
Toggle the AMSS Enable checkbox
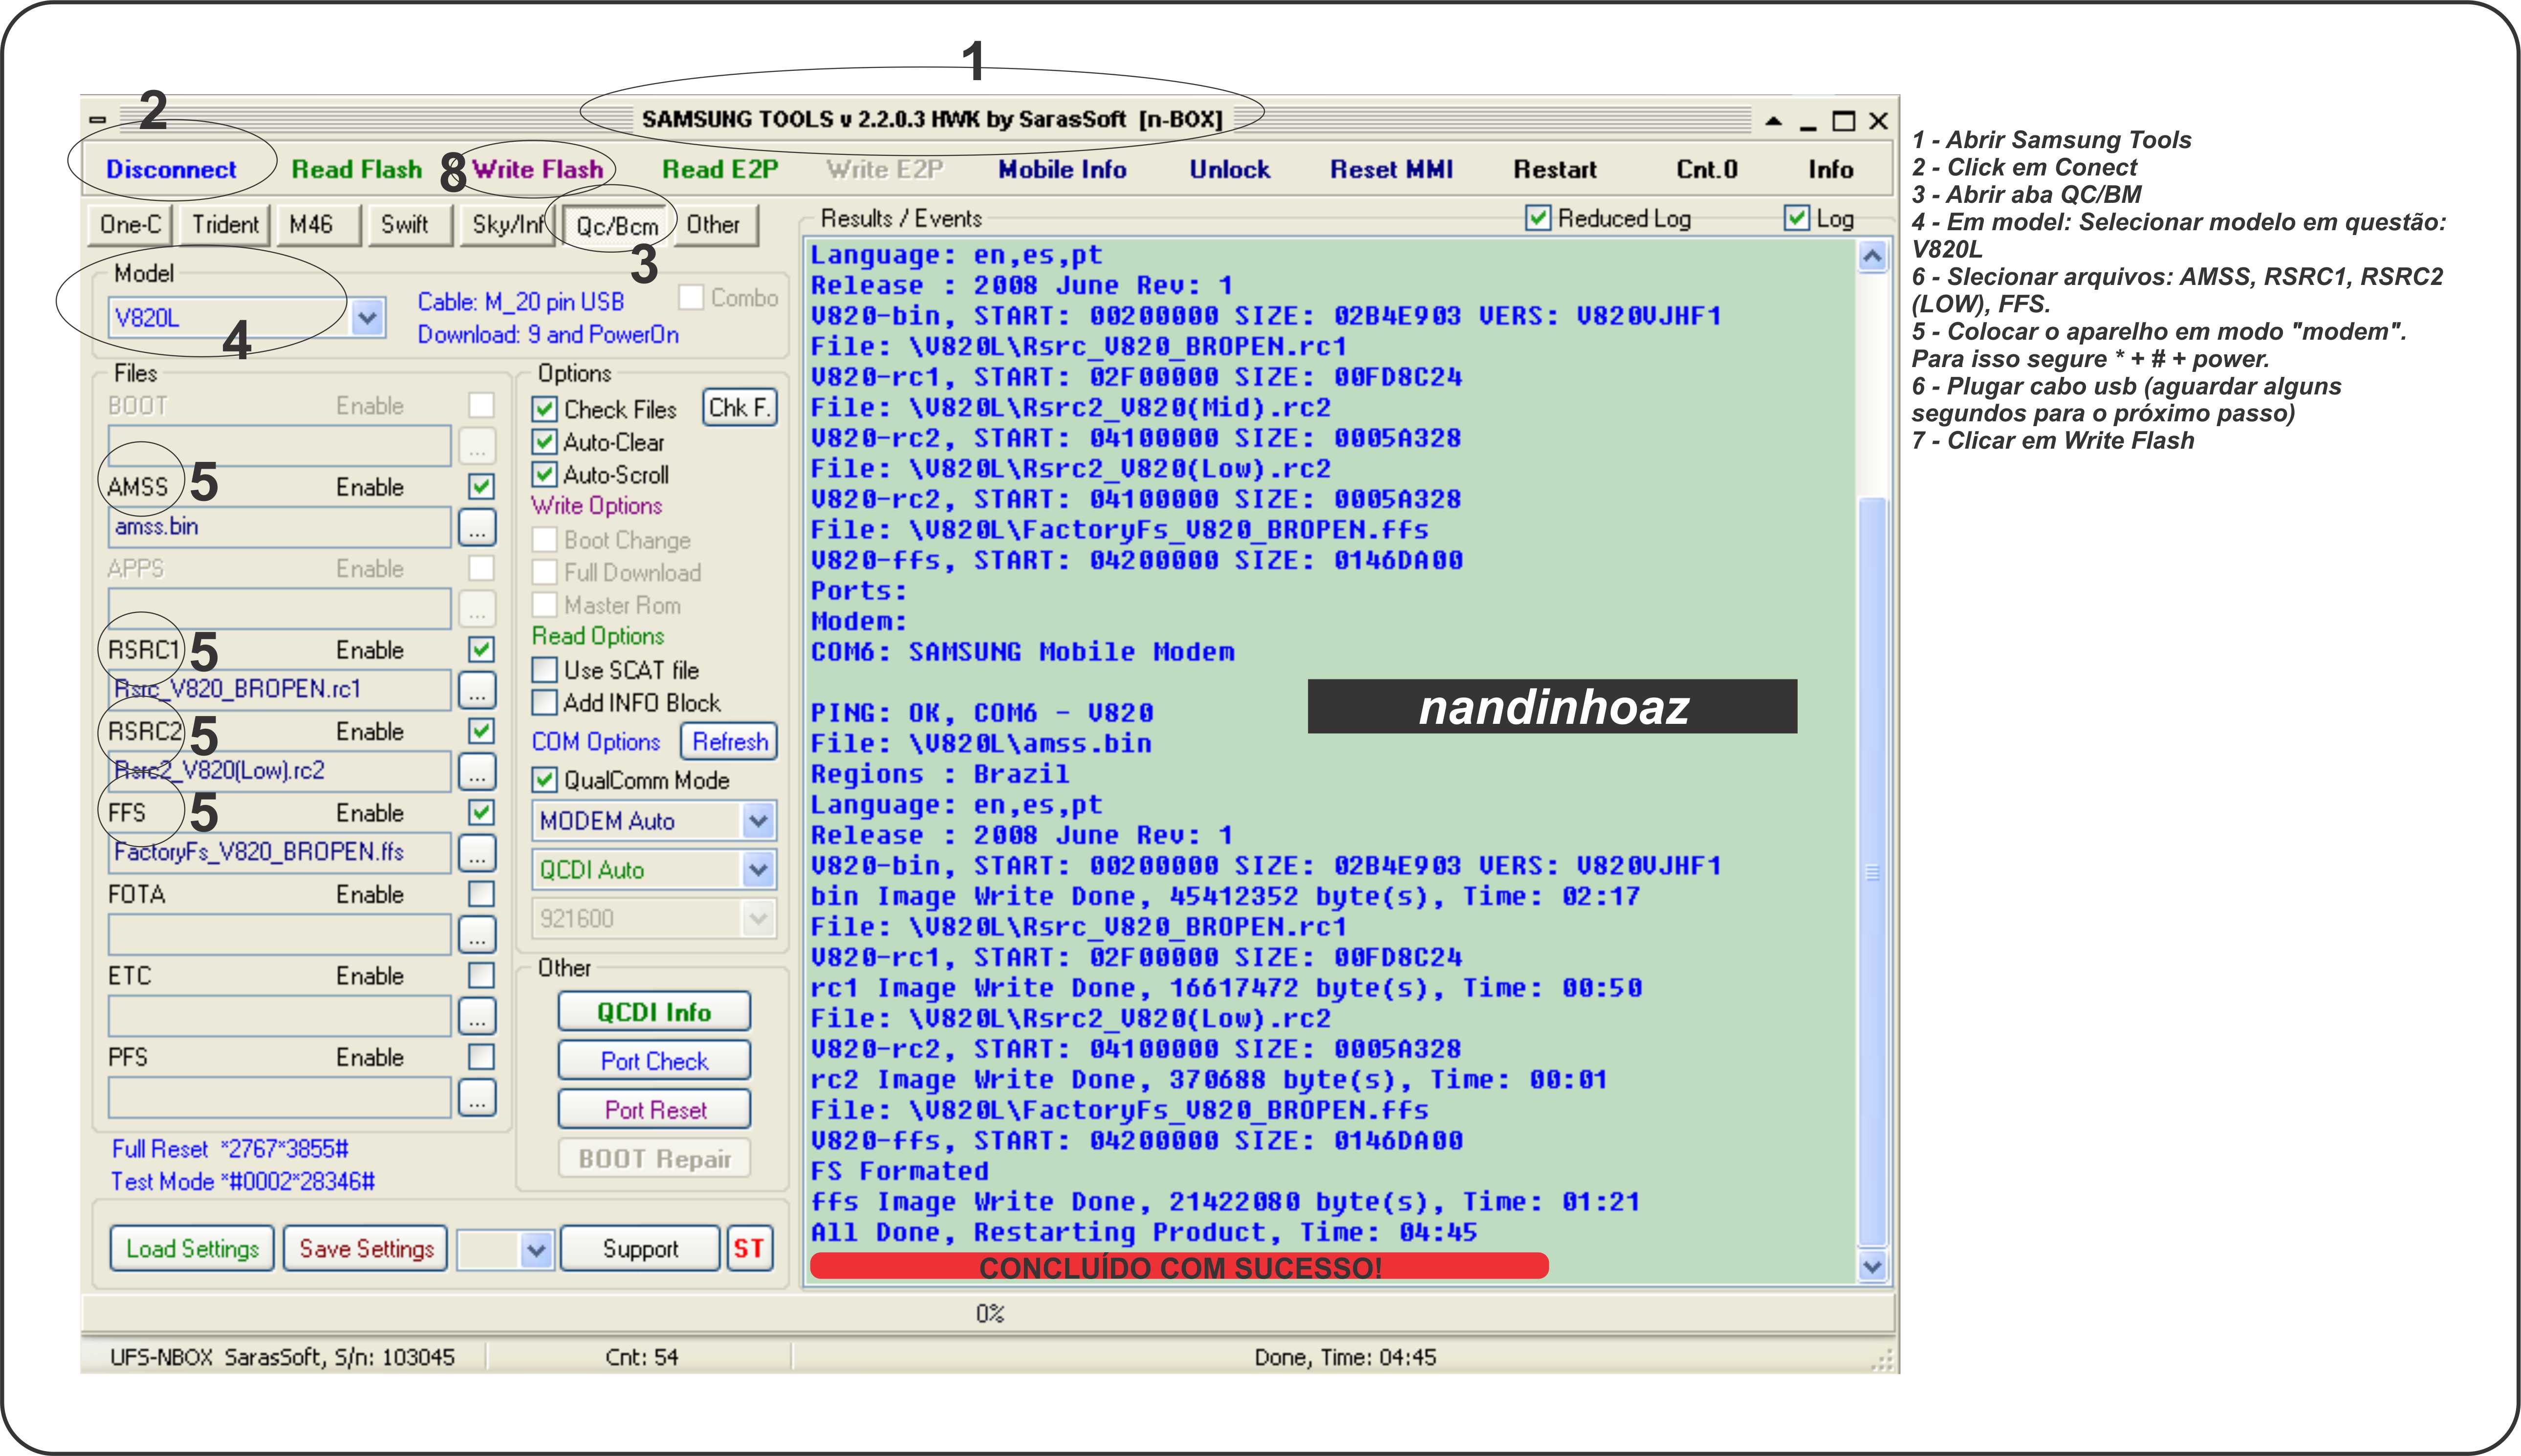(481, 486)
